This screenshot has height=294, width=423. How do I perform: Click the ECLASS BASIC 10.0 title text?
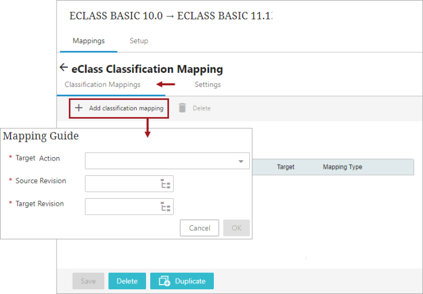116,16
